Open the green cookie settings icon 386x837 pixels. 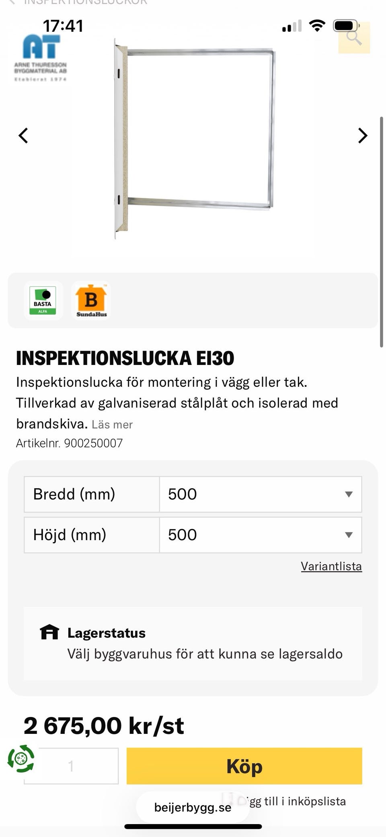21,759
